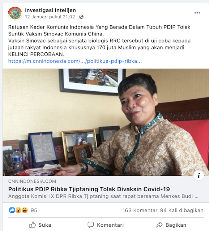
Task: Open the Investigasi Intelijen page name link
Action: pyautogui.click(x=50, y=10)
